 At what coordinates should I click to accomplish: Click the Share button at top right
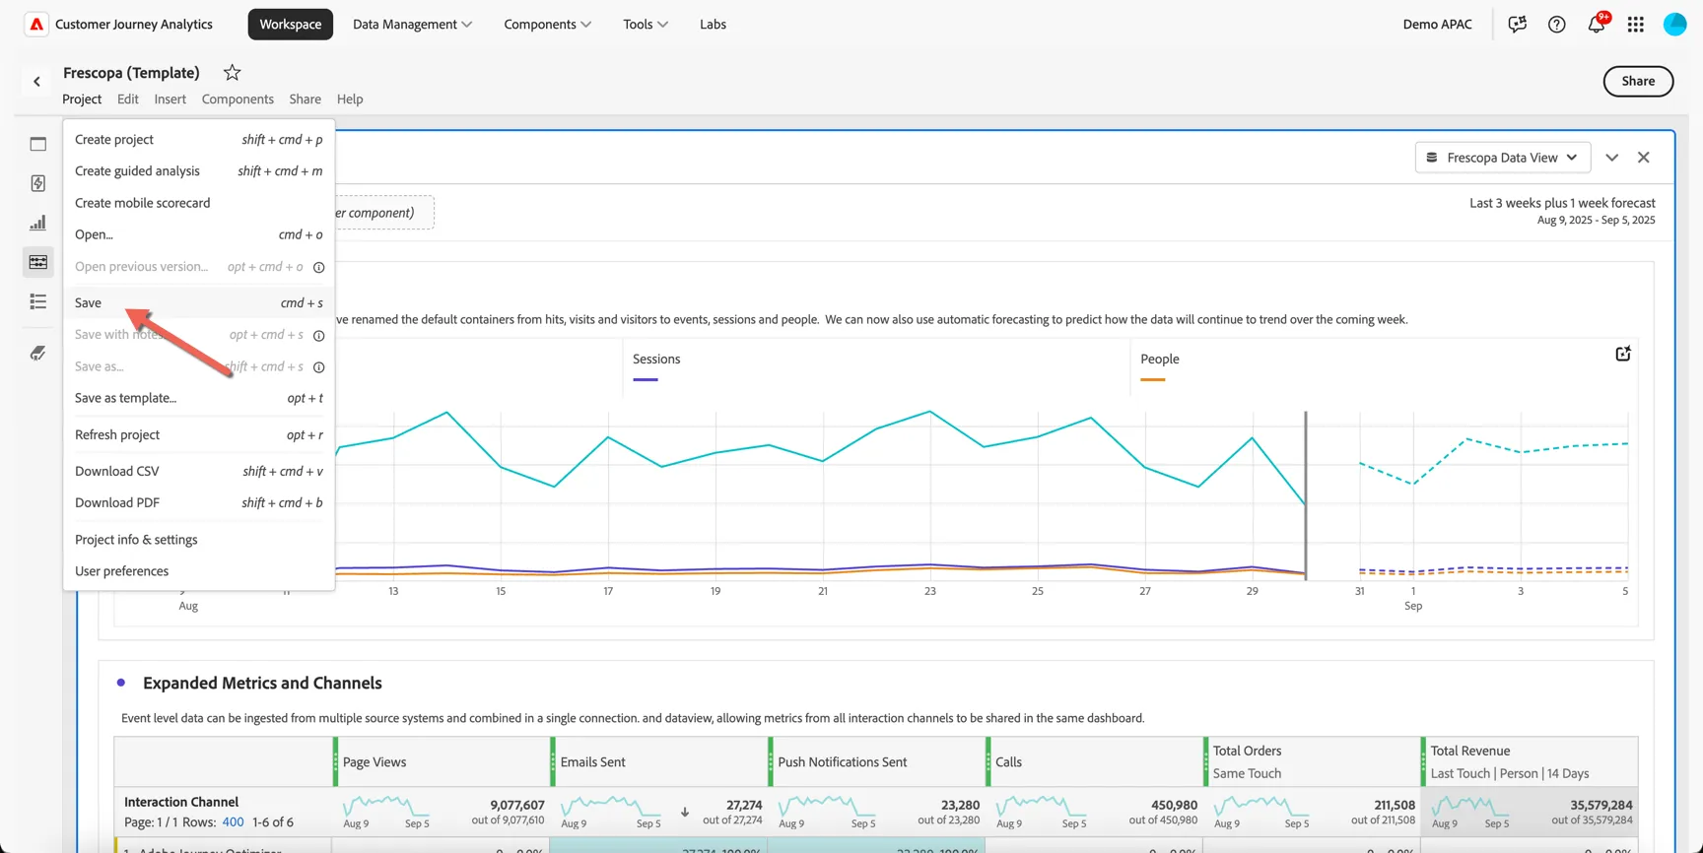pyautogui.click(x=1638, y=81)
